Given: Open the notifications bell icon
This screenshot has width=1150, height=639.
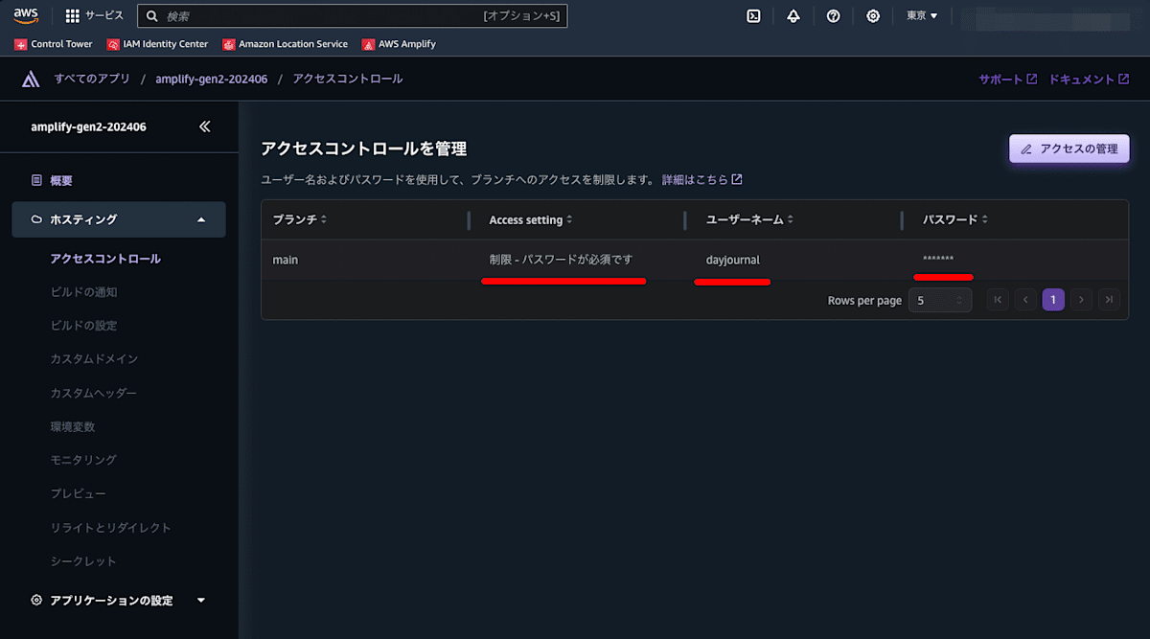Looking at the screenshot, I should pos(793,15).
